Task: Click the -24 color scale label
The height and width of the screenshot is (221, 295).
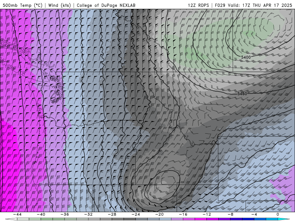Action: 136,214
